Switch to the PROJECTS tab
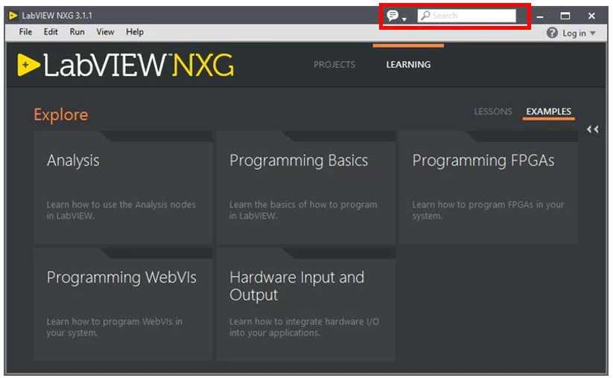The height and width of the screenshot is (378, 613). coord(334,65)
